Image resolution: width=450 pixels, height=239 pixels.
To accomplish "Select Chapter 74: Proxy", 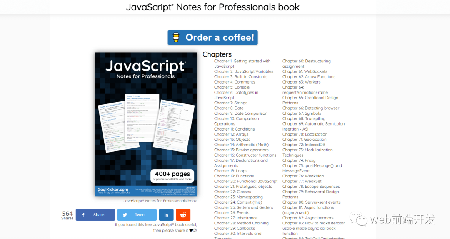I will point(299,160).
